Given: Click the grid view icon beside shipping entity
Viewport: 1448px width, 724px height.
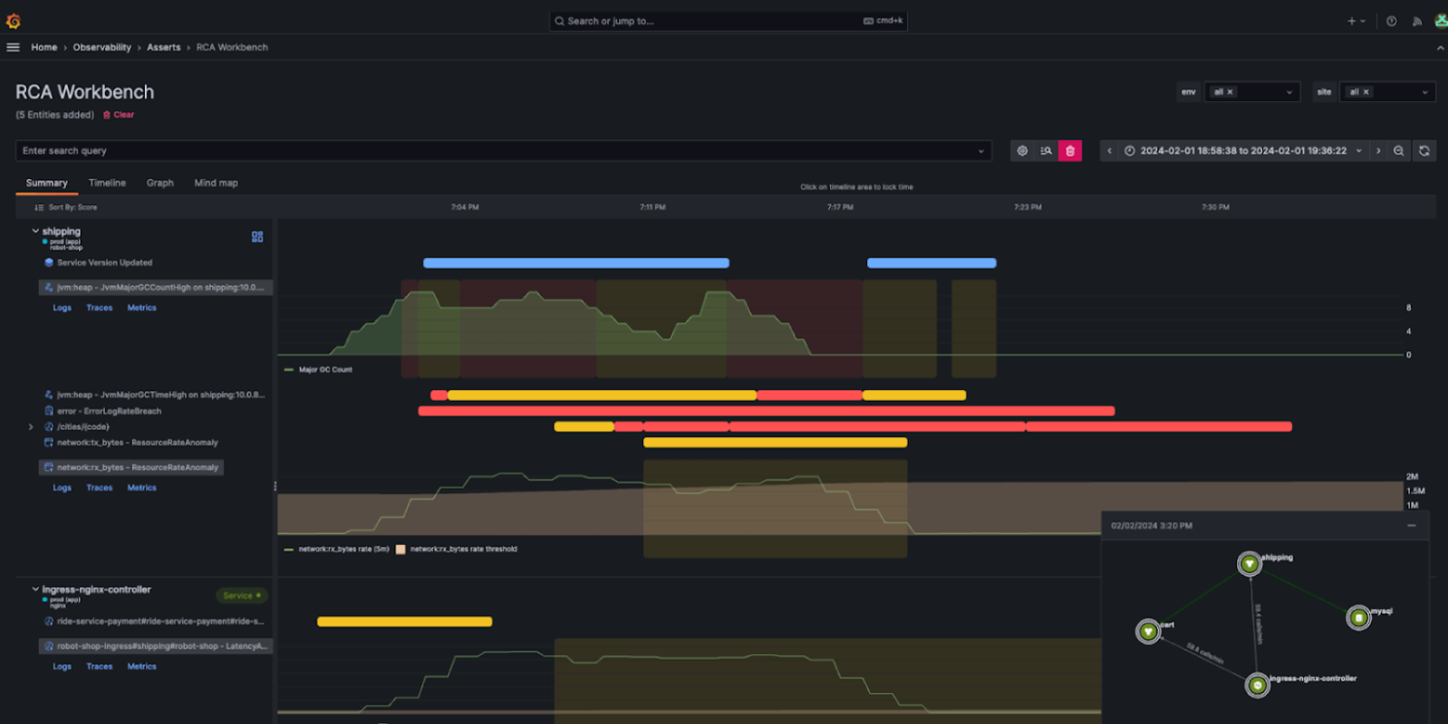Looking at the screenshot, I should coord(256,238).
